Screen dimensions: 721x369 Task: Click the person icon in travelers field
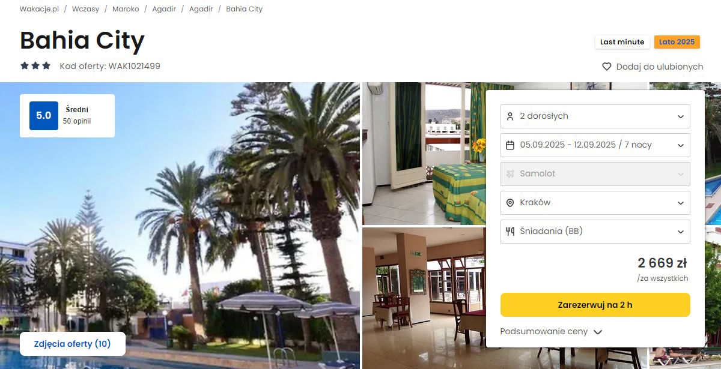tap(510, 116)
